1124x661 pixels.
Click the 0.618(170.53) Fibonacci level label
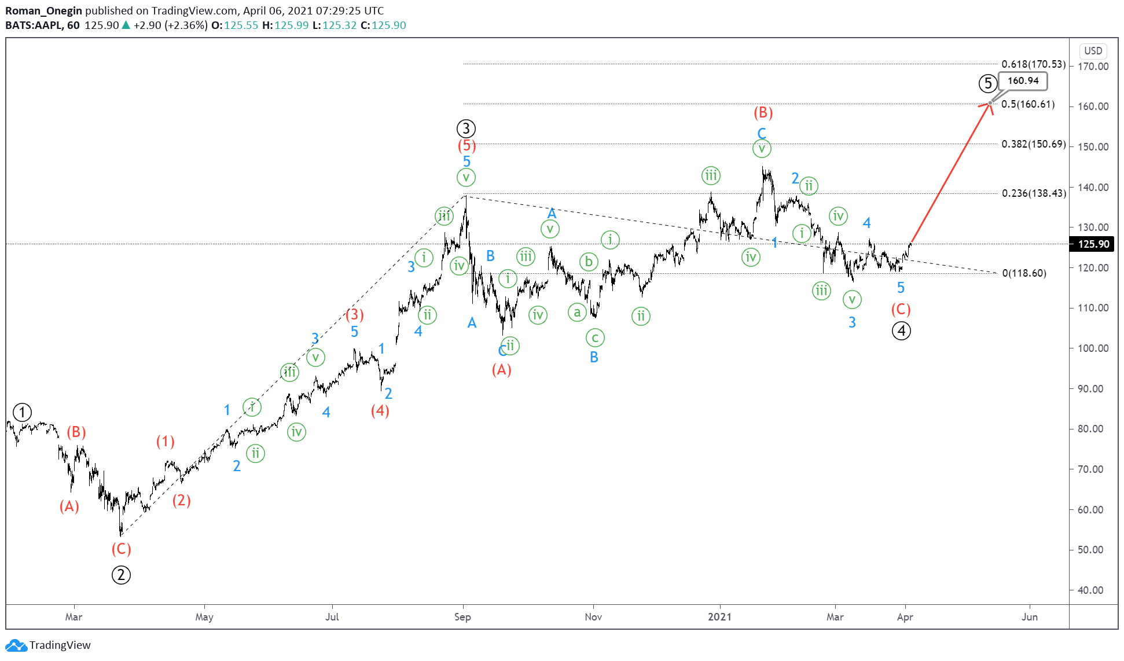coord(1033,64)
